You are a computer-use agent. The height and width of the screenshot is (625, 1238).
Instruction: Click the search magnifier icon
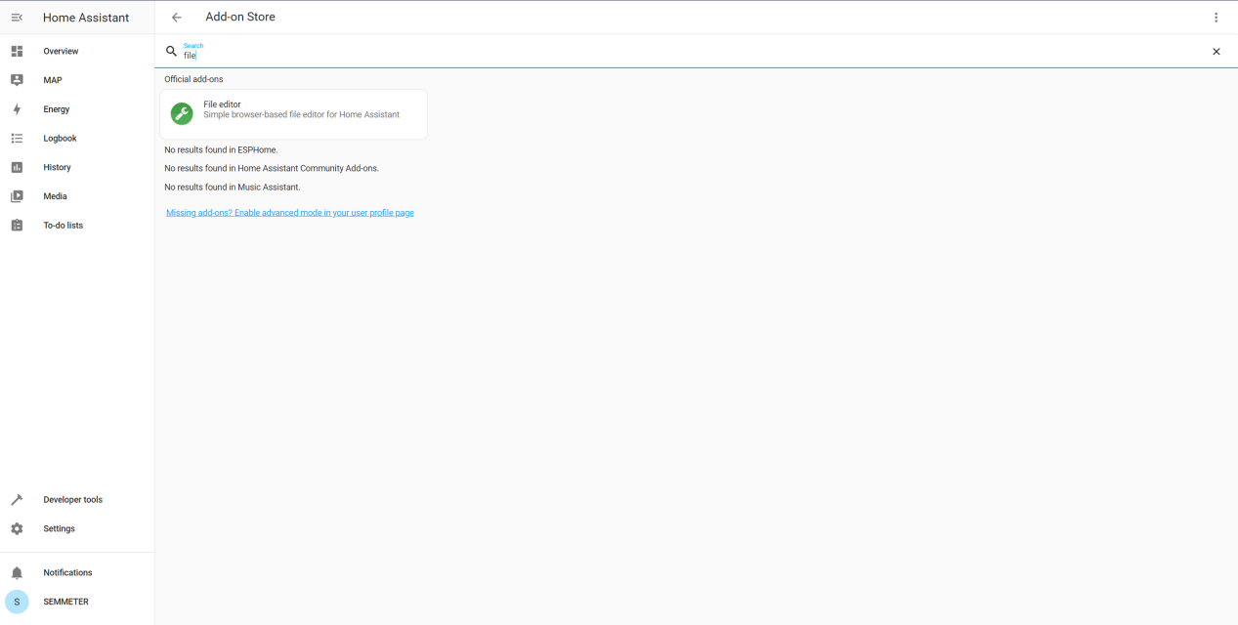pyautogui.click(x=171, y=51)
